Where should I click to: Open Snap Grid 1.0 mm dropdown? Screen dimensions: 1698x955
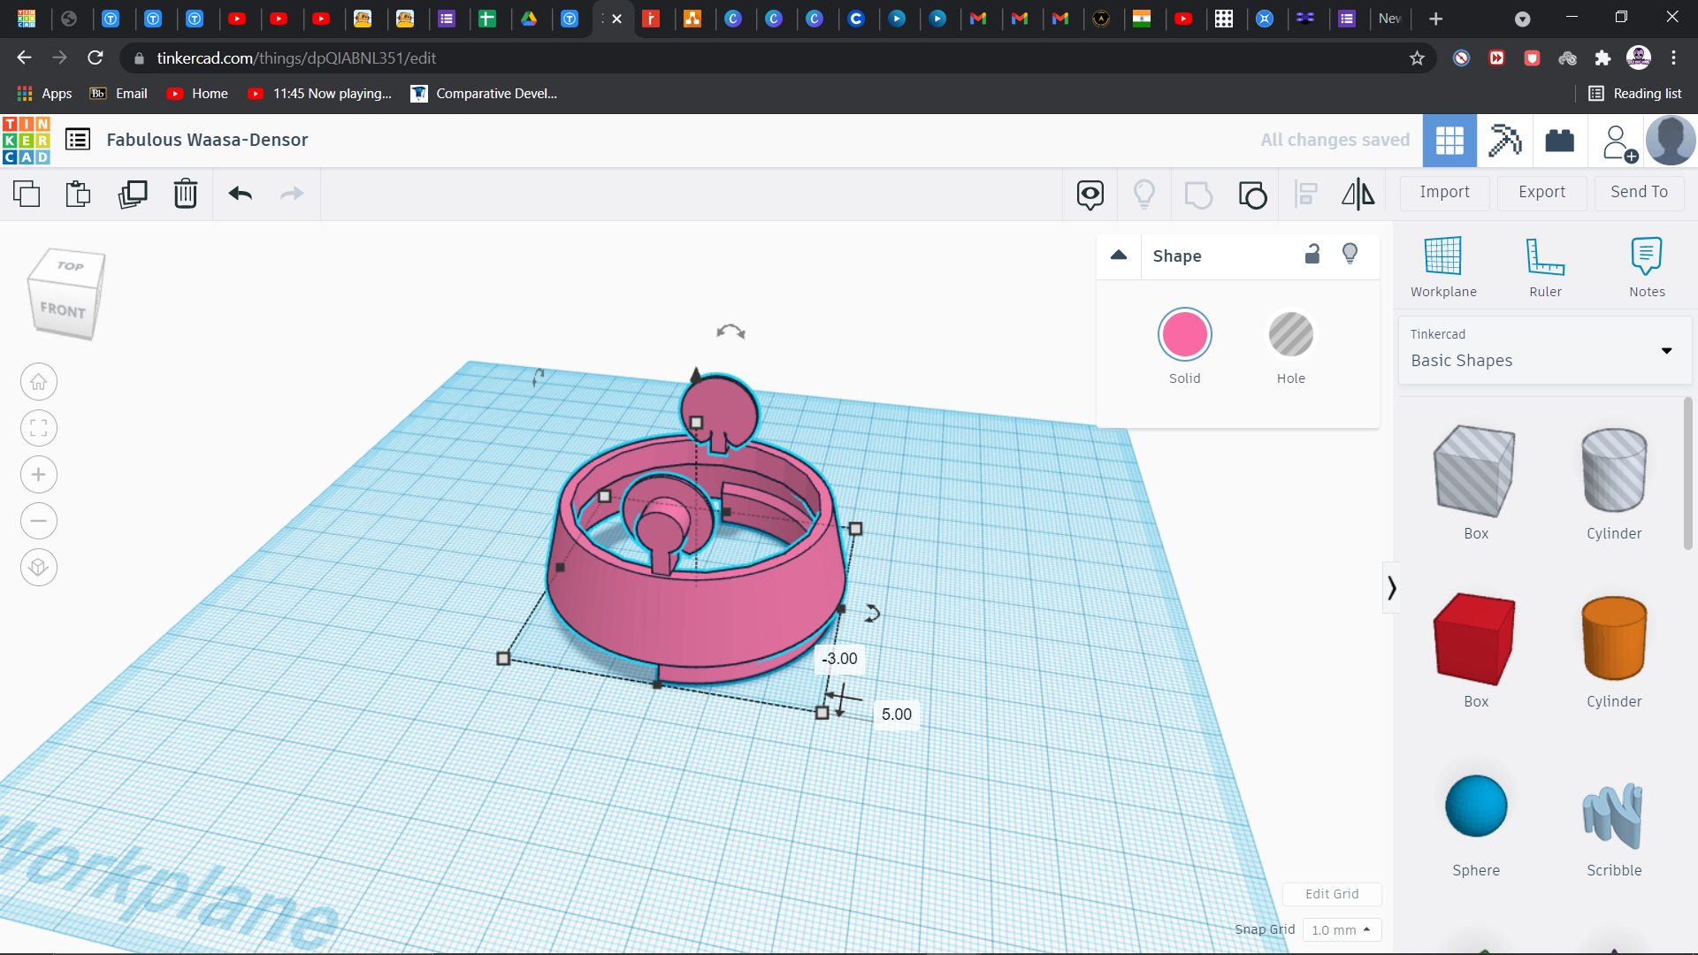click(x=1341, y=929)
